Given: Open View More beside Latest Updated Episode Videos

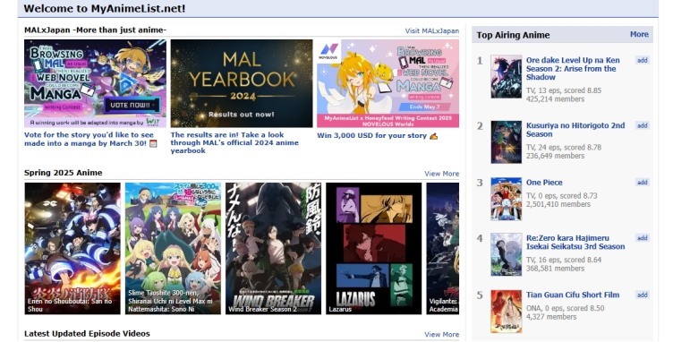Looking at the screenshot, I should [x=442, y=334].
